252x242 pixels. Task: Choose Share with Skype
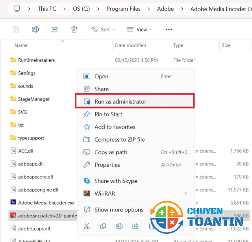pos(135,181)
